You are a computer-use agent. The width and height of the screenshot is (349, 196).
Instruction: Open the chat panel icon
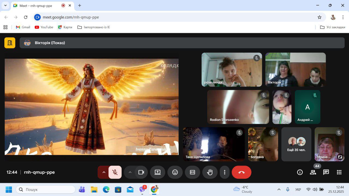coord(326,172)
